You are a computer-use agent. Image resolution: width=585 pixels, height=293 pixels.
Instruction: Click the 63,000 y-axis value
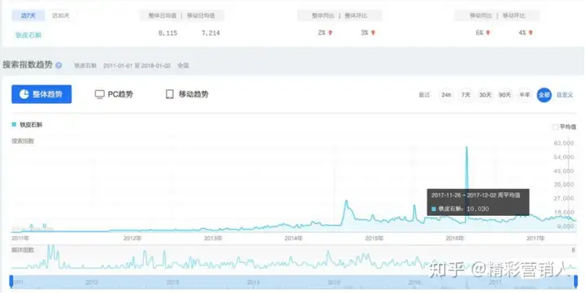(x=563, y=143)
